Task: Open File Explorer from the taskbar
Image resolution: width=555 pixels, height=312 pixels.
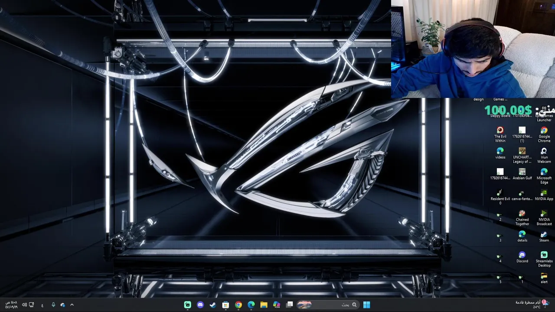Action: [264, 305]
